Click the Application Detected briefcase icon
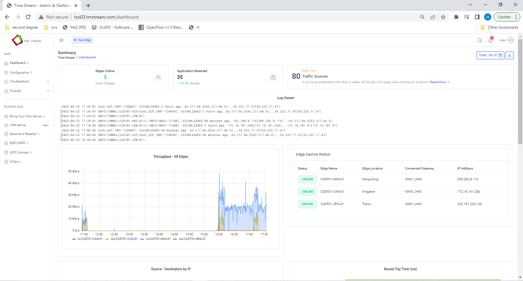The image size is (523, 281). click(x=273, y=77)
